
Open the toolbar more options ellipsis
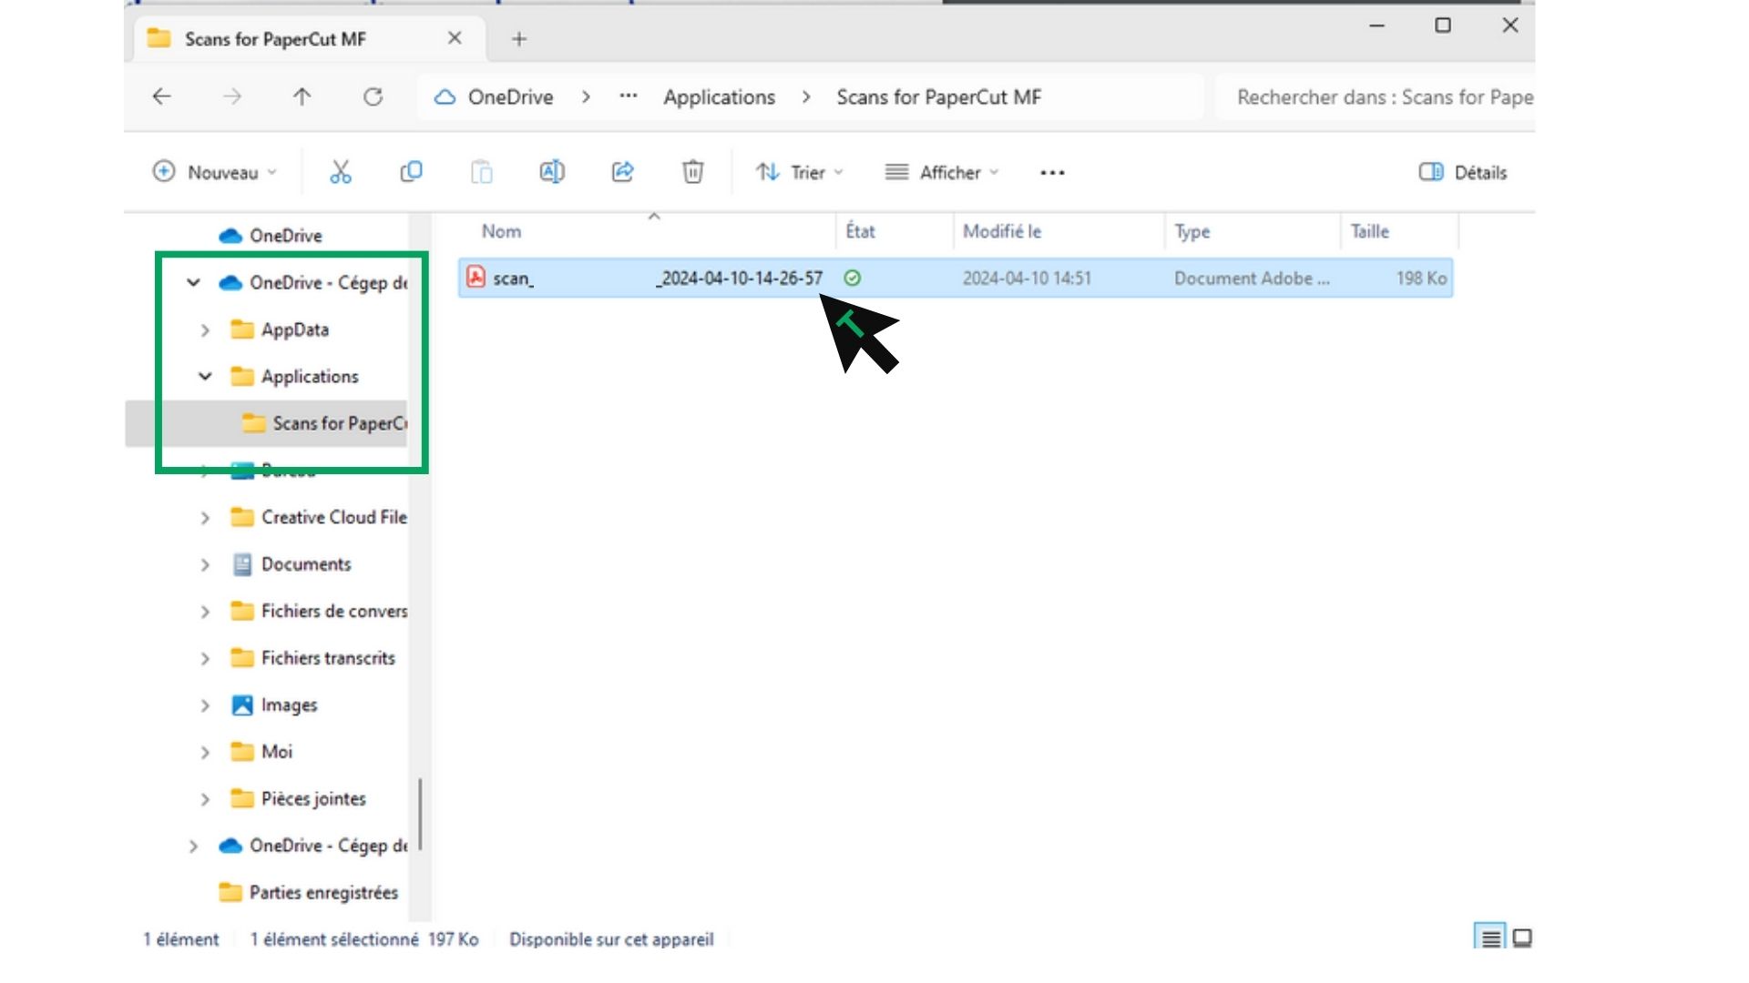[1052, 173]
